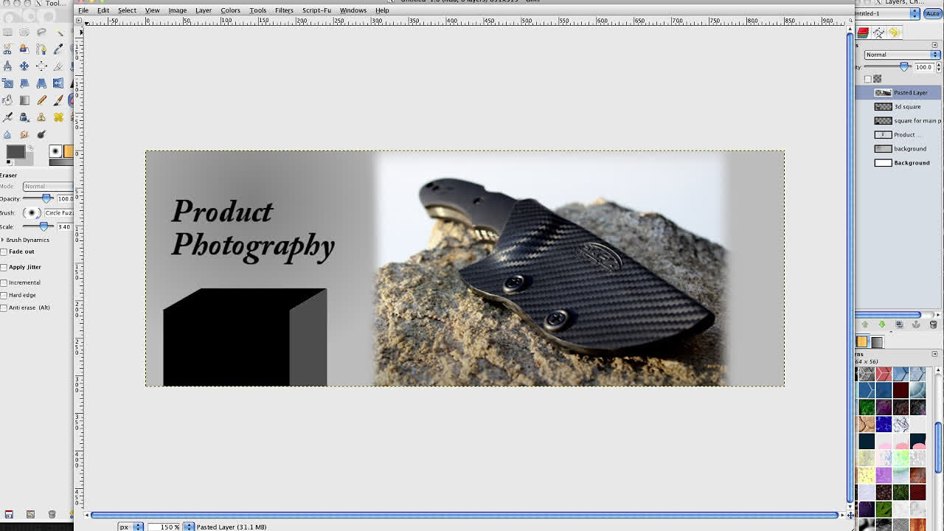Image resolution: width=944 pixels, height=531 pixels.
Task: Select the Airbrush tool
Action: (7, 117)
